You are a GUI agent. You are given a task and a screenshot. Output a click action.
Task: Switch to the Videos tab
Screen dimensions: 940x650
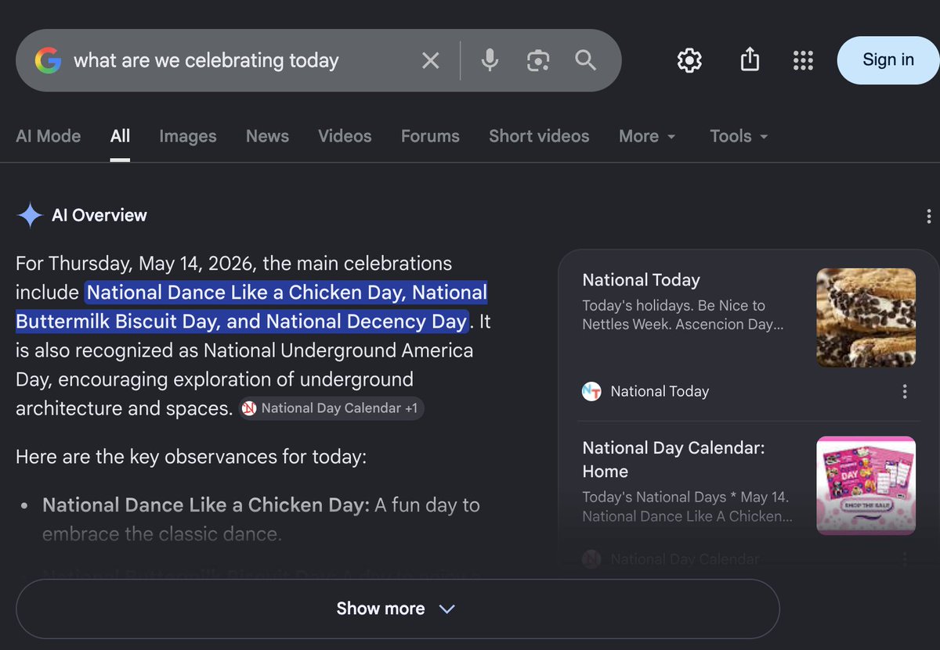(x=345, y=136)
